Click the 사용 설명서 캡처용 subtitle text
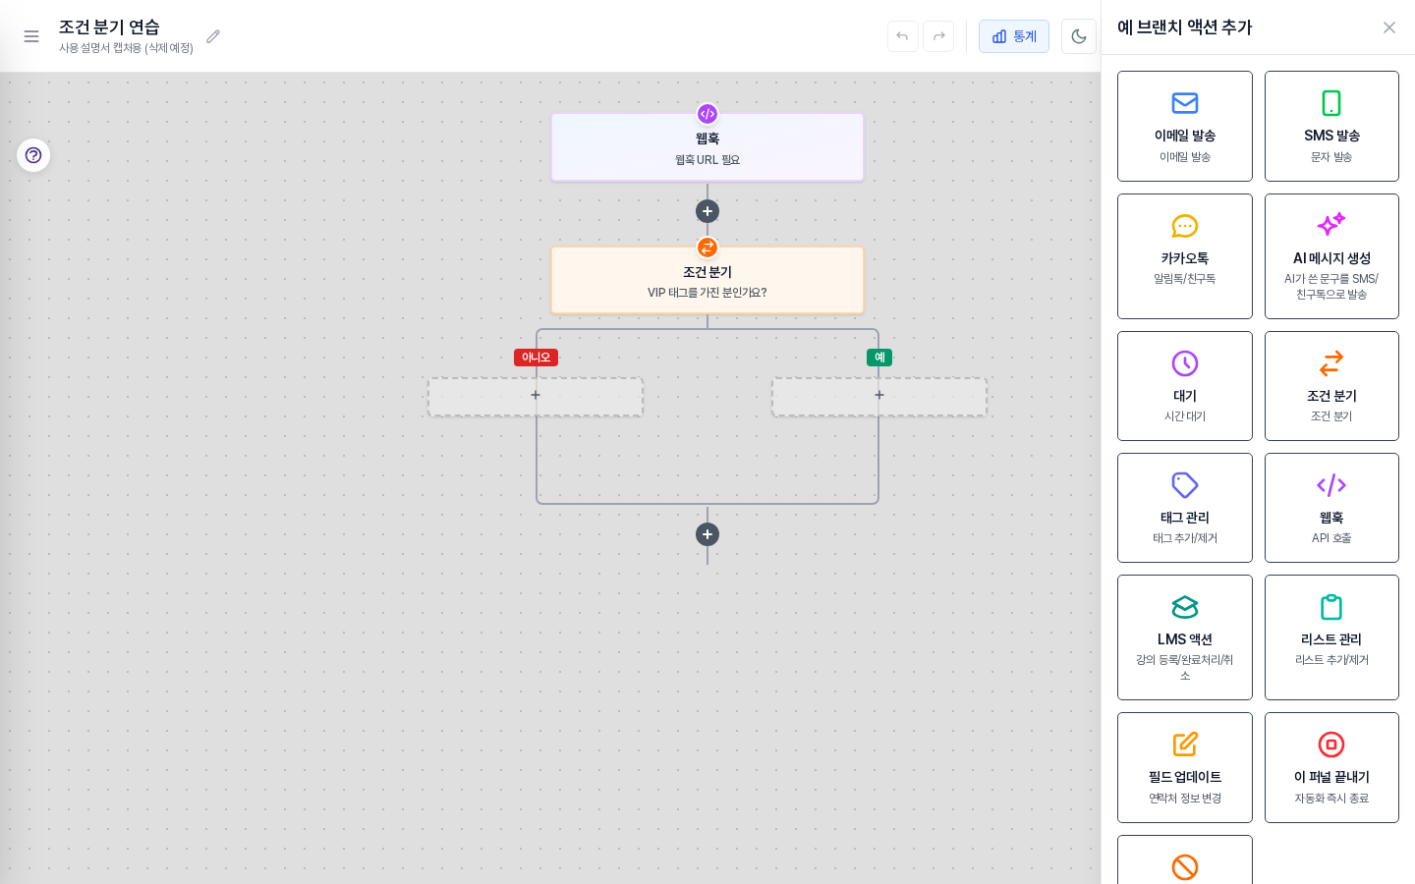The height and width of the screenshot is (884, 1415). click(126, 48)
